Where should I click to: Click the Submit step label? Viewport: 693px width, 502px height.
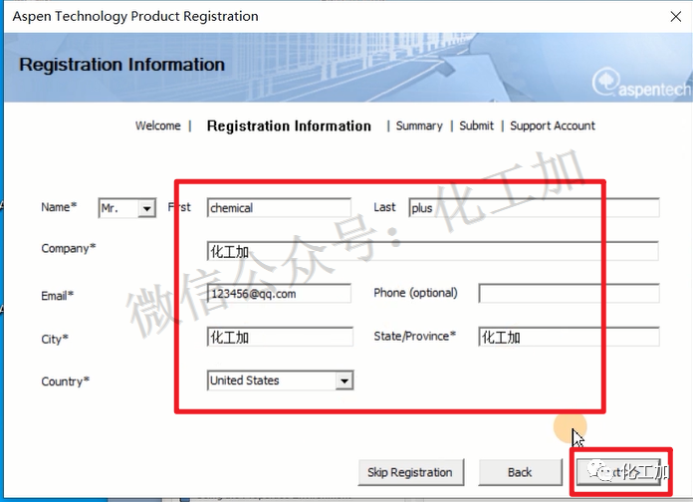pyautogui.click(x=476, y=126)
